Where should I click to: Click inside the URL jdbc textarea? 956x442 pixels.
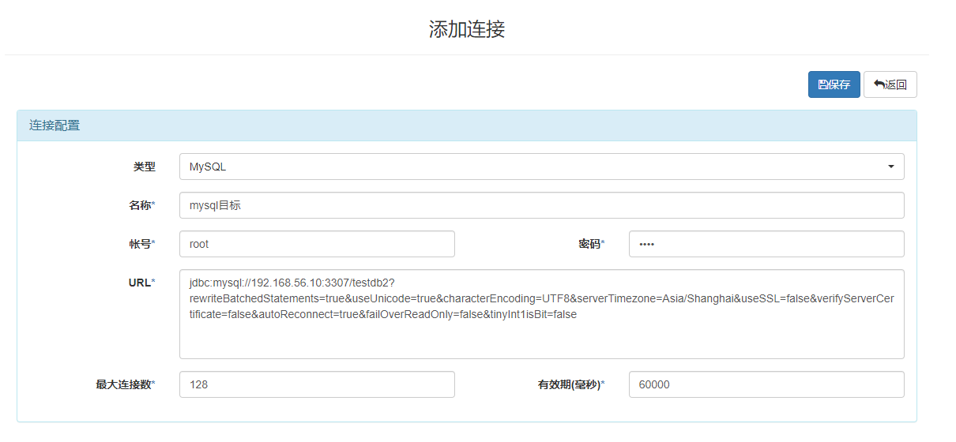pyautogui.click(x=541, y=314)
